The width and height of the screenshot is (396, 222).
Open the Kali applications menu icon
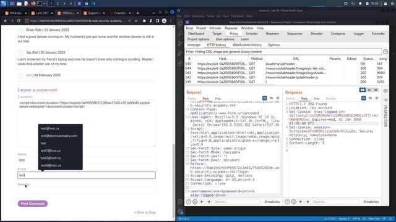[4, 4]
